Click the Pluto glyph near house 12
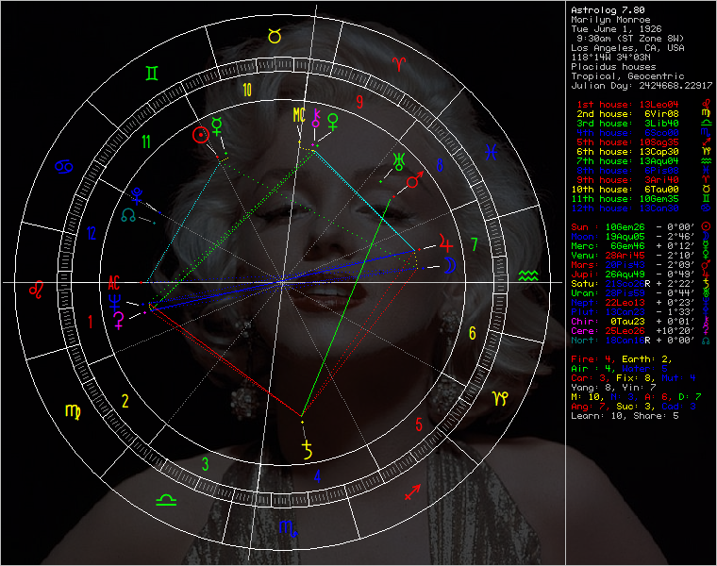Viewport: 717px width, 566px height. click(x=138, y=195)
